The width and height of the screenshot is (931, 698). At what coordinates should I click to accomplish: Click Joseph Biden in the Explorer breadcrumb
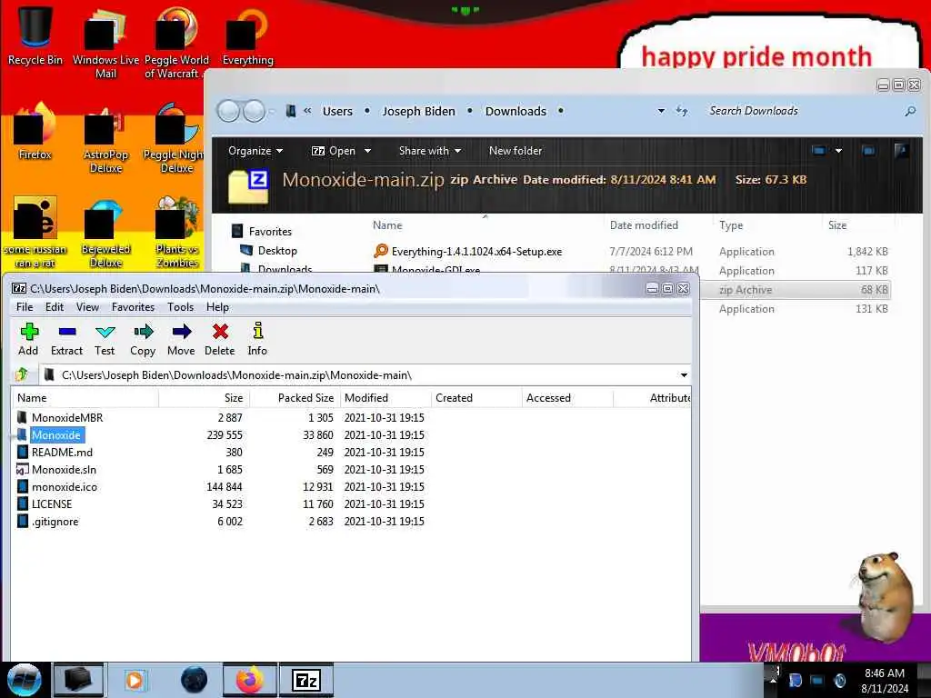pyautogui.click(x=418, y=111)
